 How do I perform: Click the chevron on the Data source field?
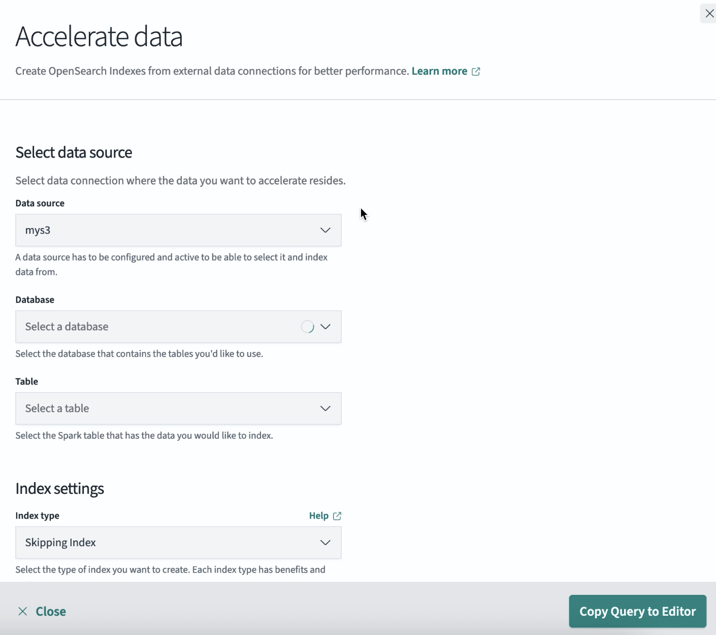[x=326, y=231]
